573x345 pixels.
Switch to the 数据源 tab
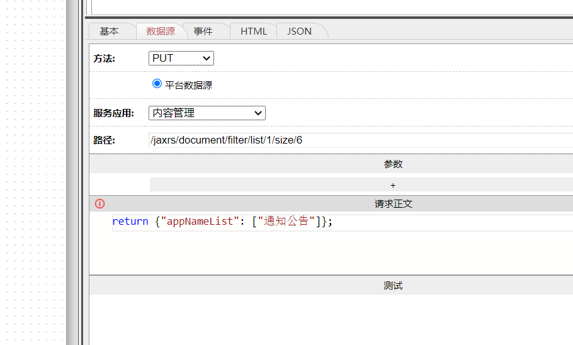(161, 31)
